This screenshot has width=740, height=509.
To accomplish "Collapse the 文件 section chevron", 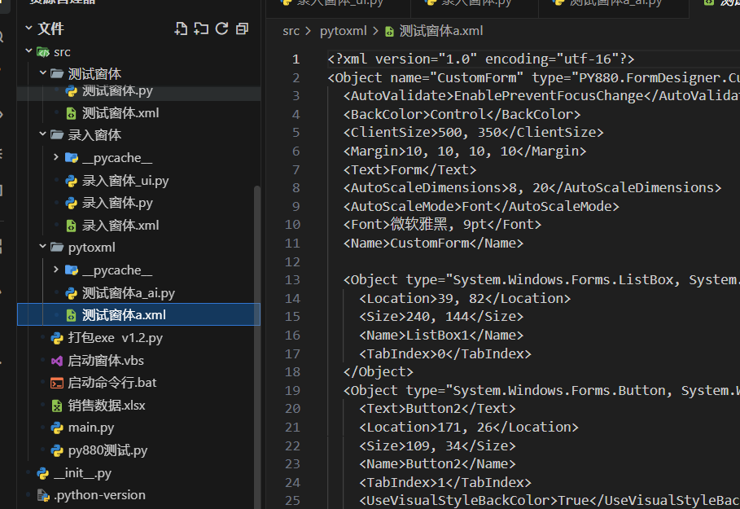I will click(28, 29).
